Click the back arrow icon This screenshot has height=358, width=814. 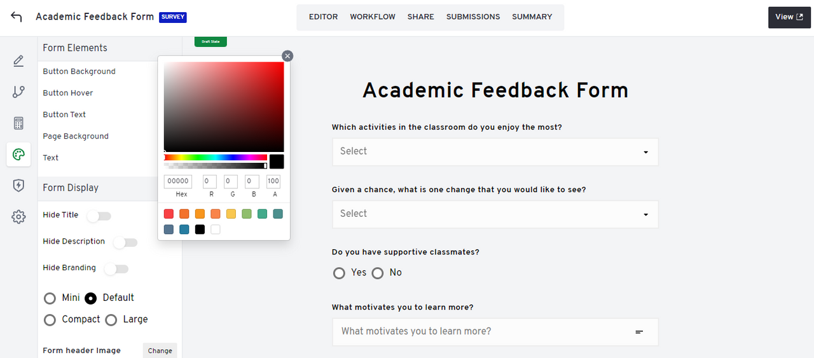[17, 17]
